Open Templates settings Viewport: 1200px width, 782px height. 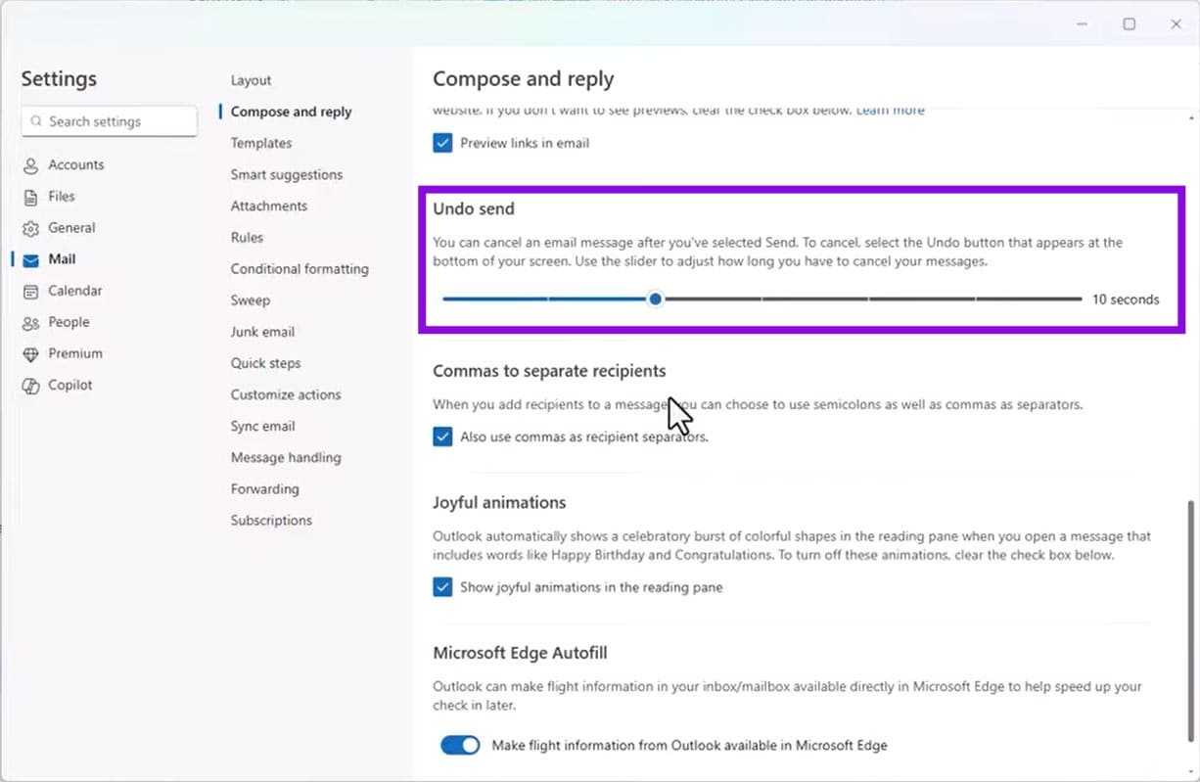pos(261,143)
